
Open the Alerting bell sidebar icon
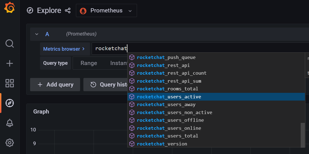point(9,123)
